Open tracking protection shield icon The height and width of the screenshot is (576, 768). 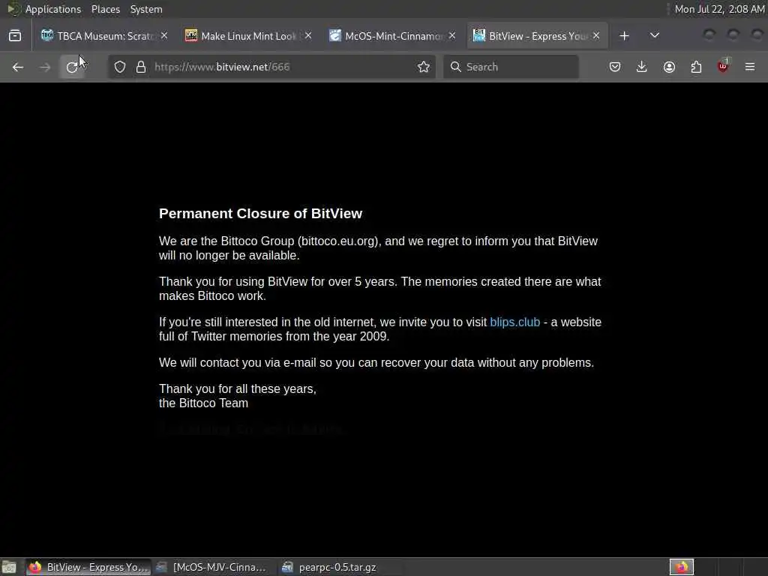click(x=120, y=67)
